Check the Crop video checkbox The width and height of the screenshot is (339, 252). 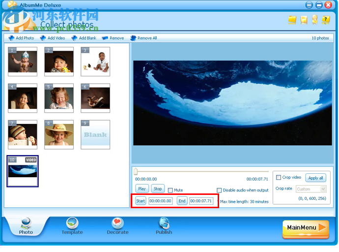tap(279, 177)
